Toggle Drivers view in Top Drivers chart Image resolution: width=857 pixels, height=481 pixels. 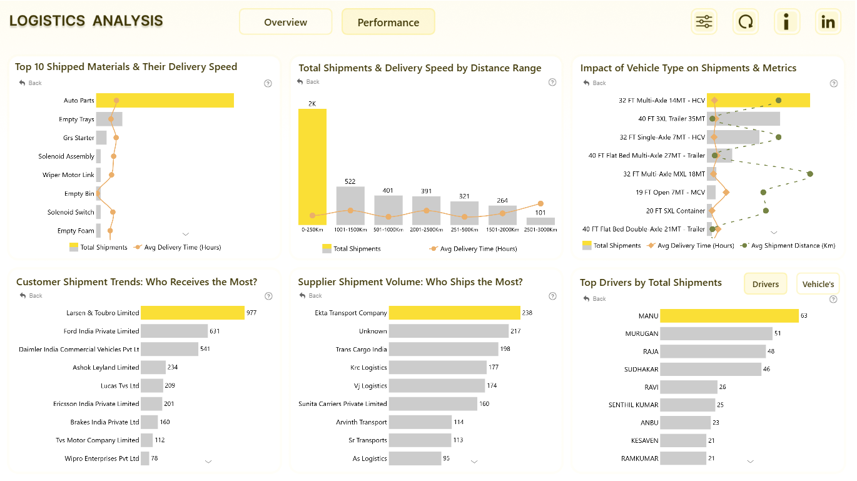tap(766, 284)
